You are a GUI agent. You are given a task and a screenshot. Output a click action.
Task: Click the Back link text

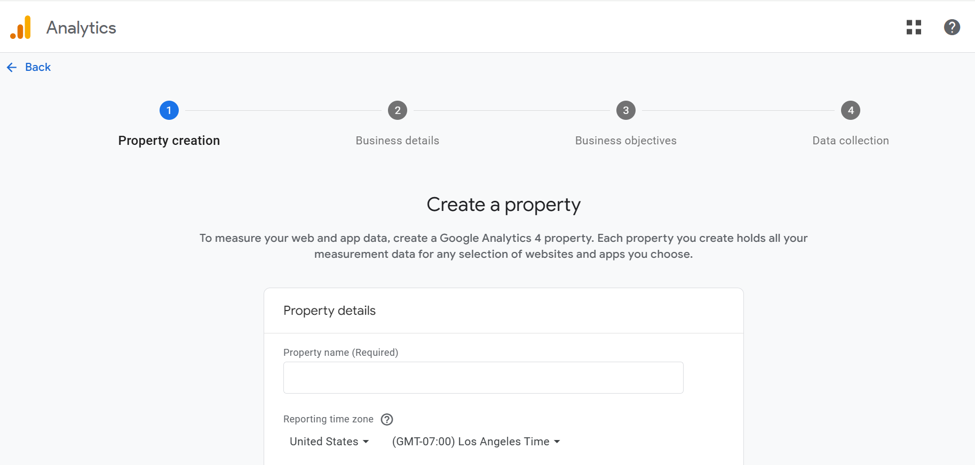(x=38, y=67)
